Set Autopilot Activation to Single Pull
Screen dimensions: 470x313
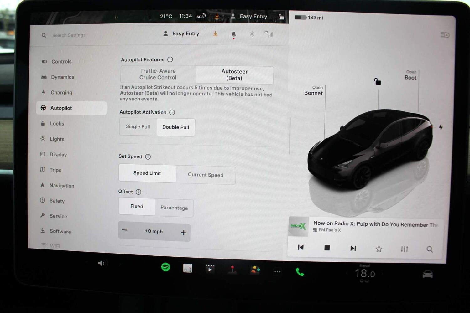138,126
